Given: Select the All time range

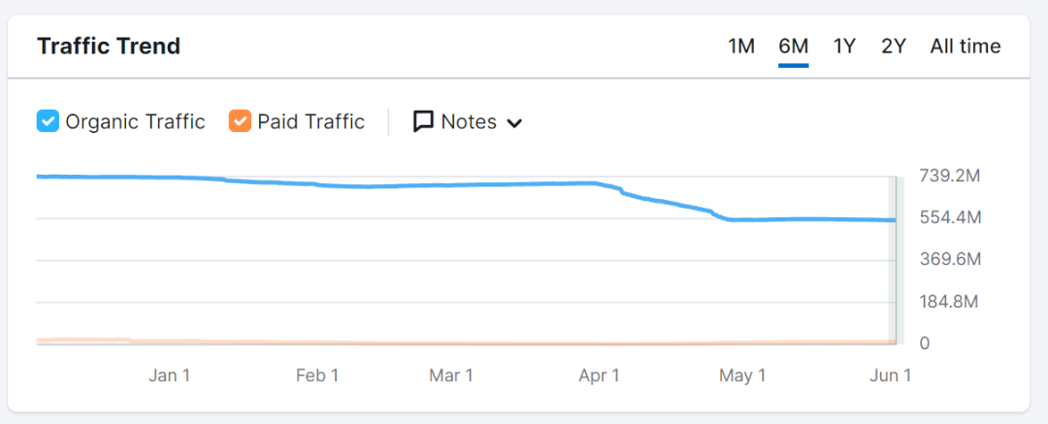Looking at the screenshot, I should (x=965, y=47).
